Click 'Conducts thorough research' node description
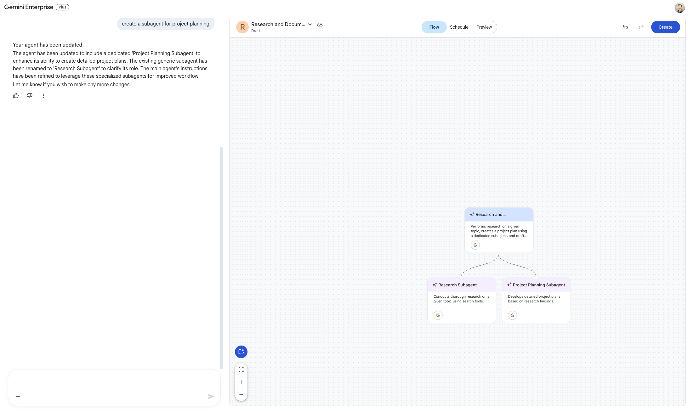This screenshot has height=411, width=688. click(462, 299)
